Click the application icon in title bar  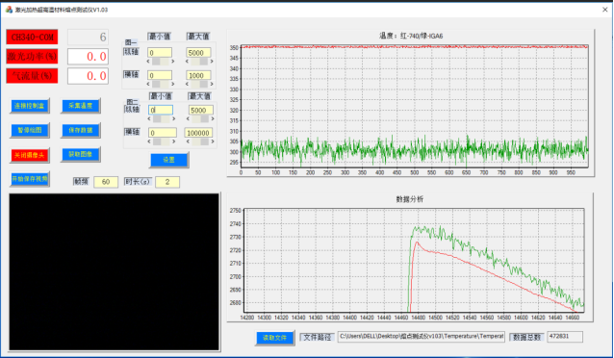(9, 10)
